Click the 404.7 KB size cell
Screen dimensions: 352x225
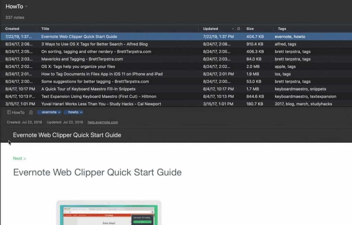255,37
